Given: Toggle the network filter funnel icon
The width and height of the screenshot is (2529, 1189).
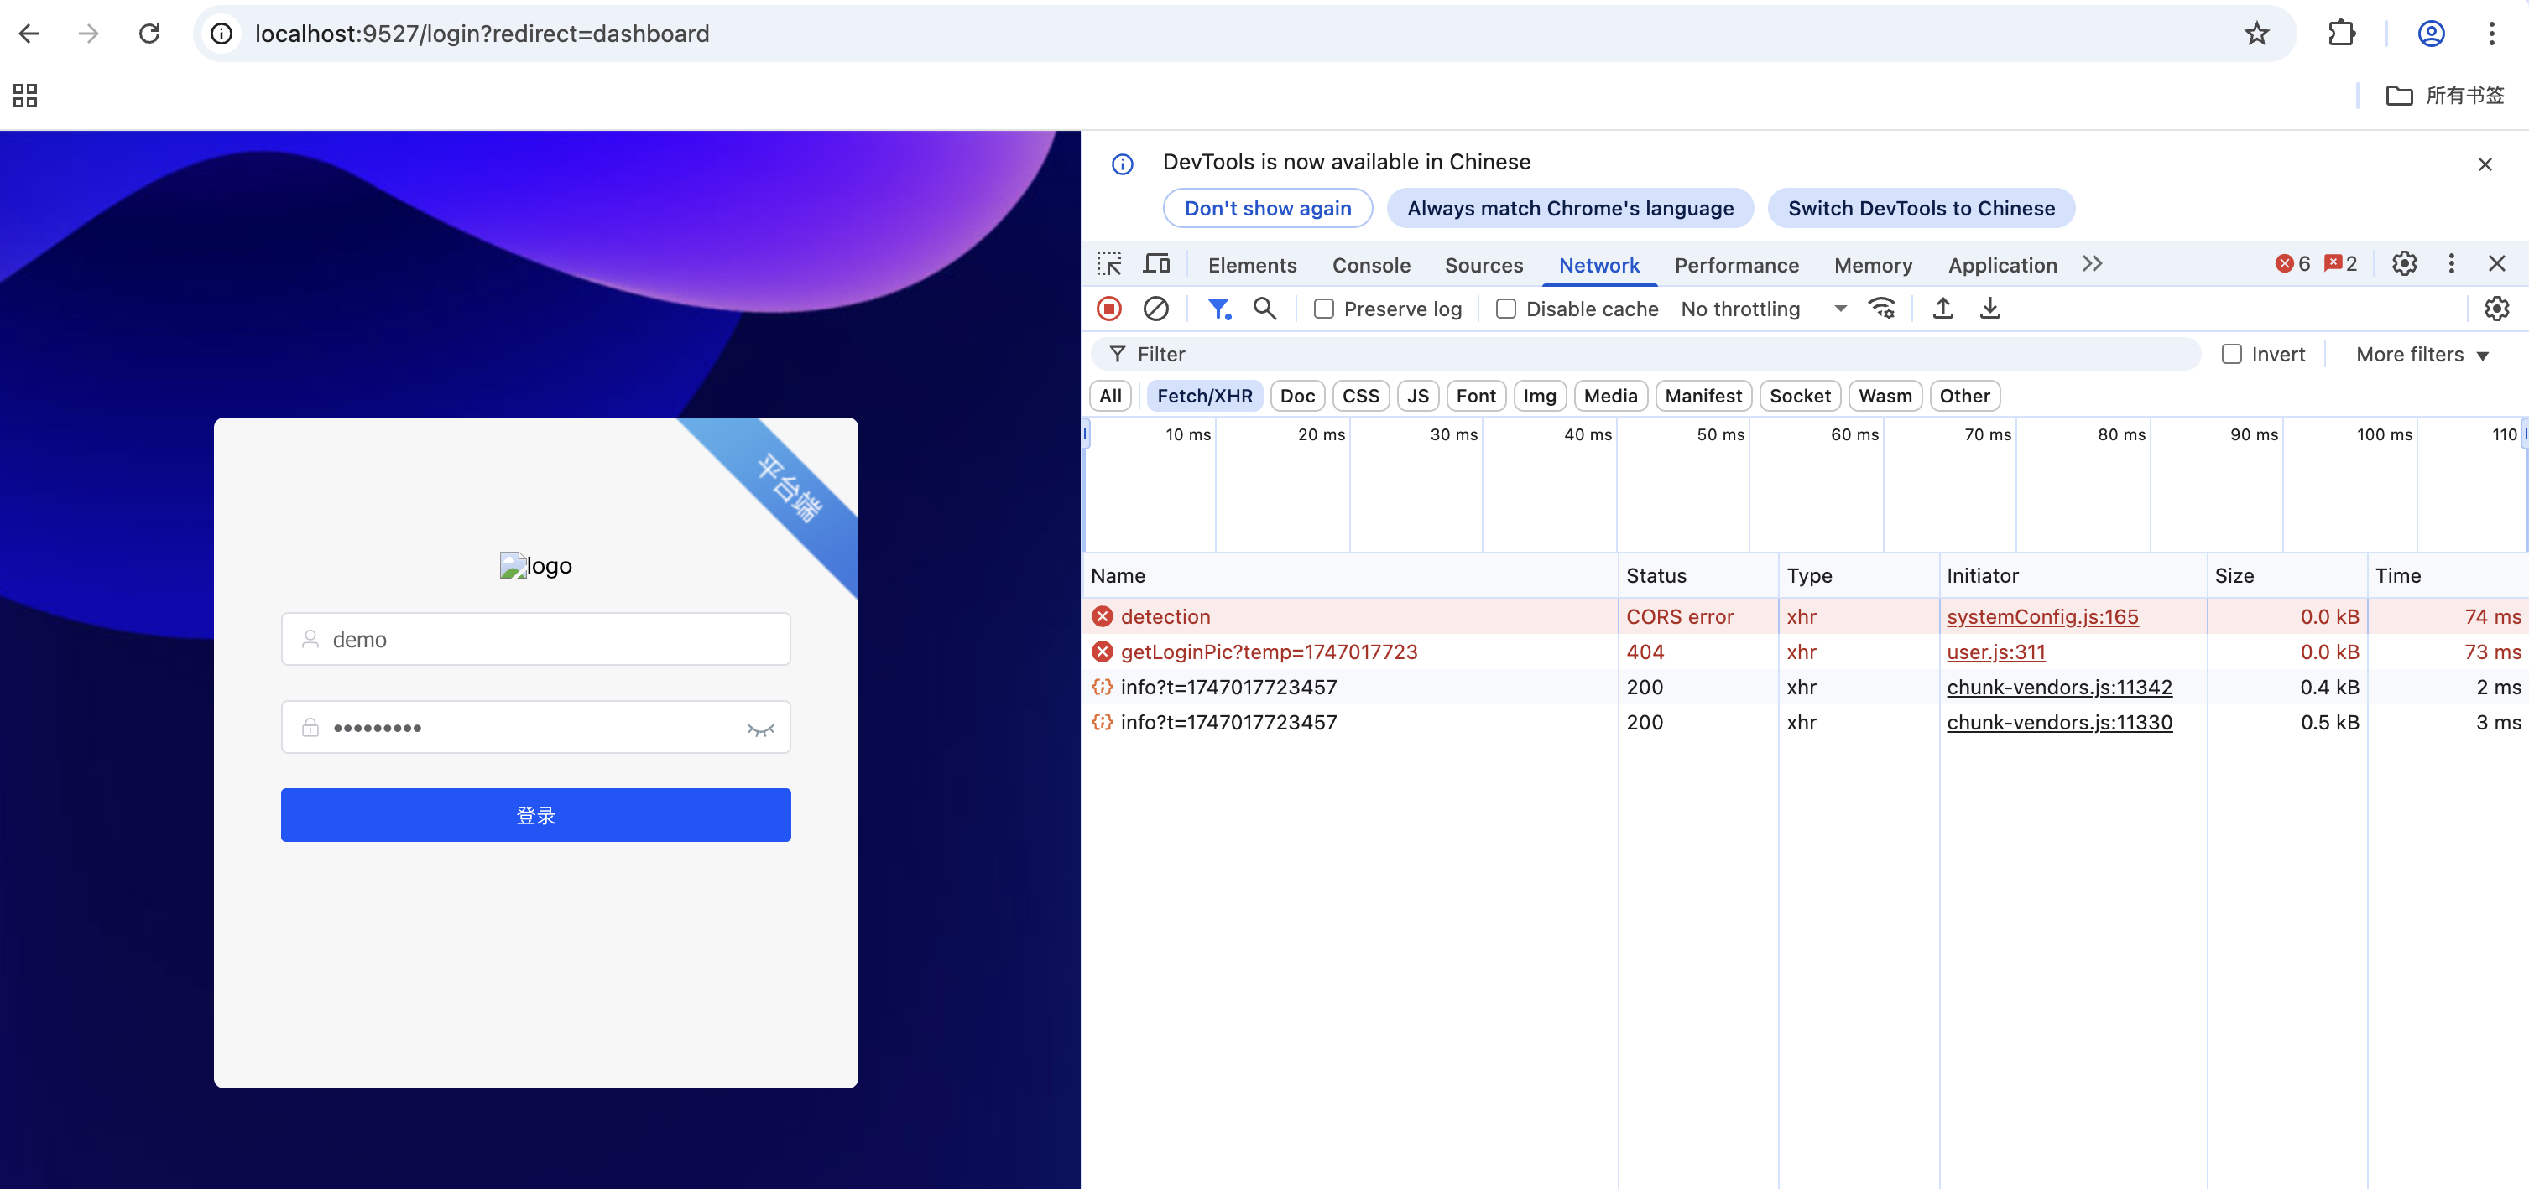Looking at the screenshot, I should click(1218, 309).
